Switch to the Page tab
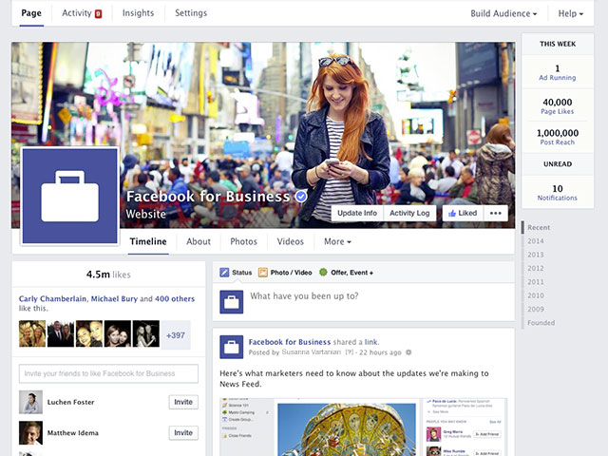 [31, 13]
